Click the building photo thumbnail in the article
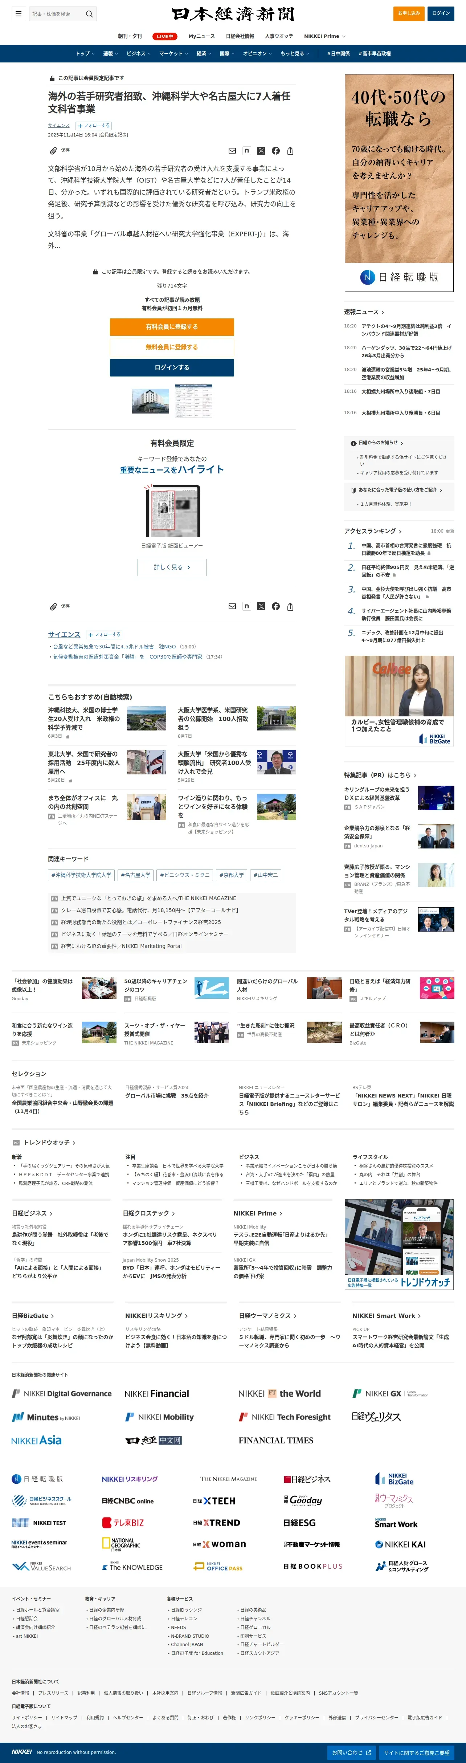 click(151, 401)
